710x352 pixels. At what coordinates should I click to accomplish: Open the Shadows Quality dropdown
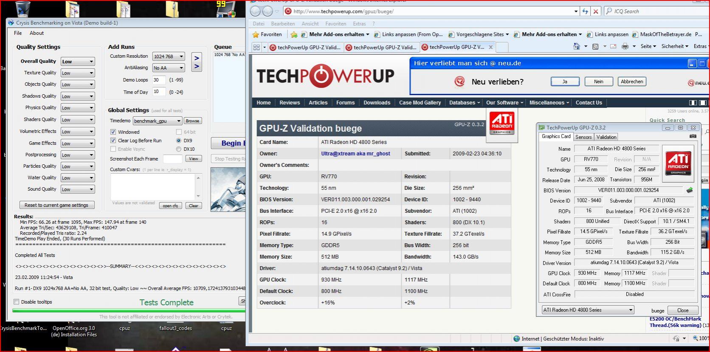click(78, 96)
